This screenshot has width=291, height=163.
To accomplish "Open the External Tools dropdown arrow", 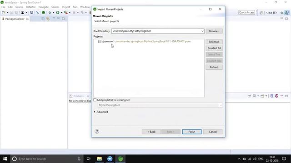I will tap(70, 13).
